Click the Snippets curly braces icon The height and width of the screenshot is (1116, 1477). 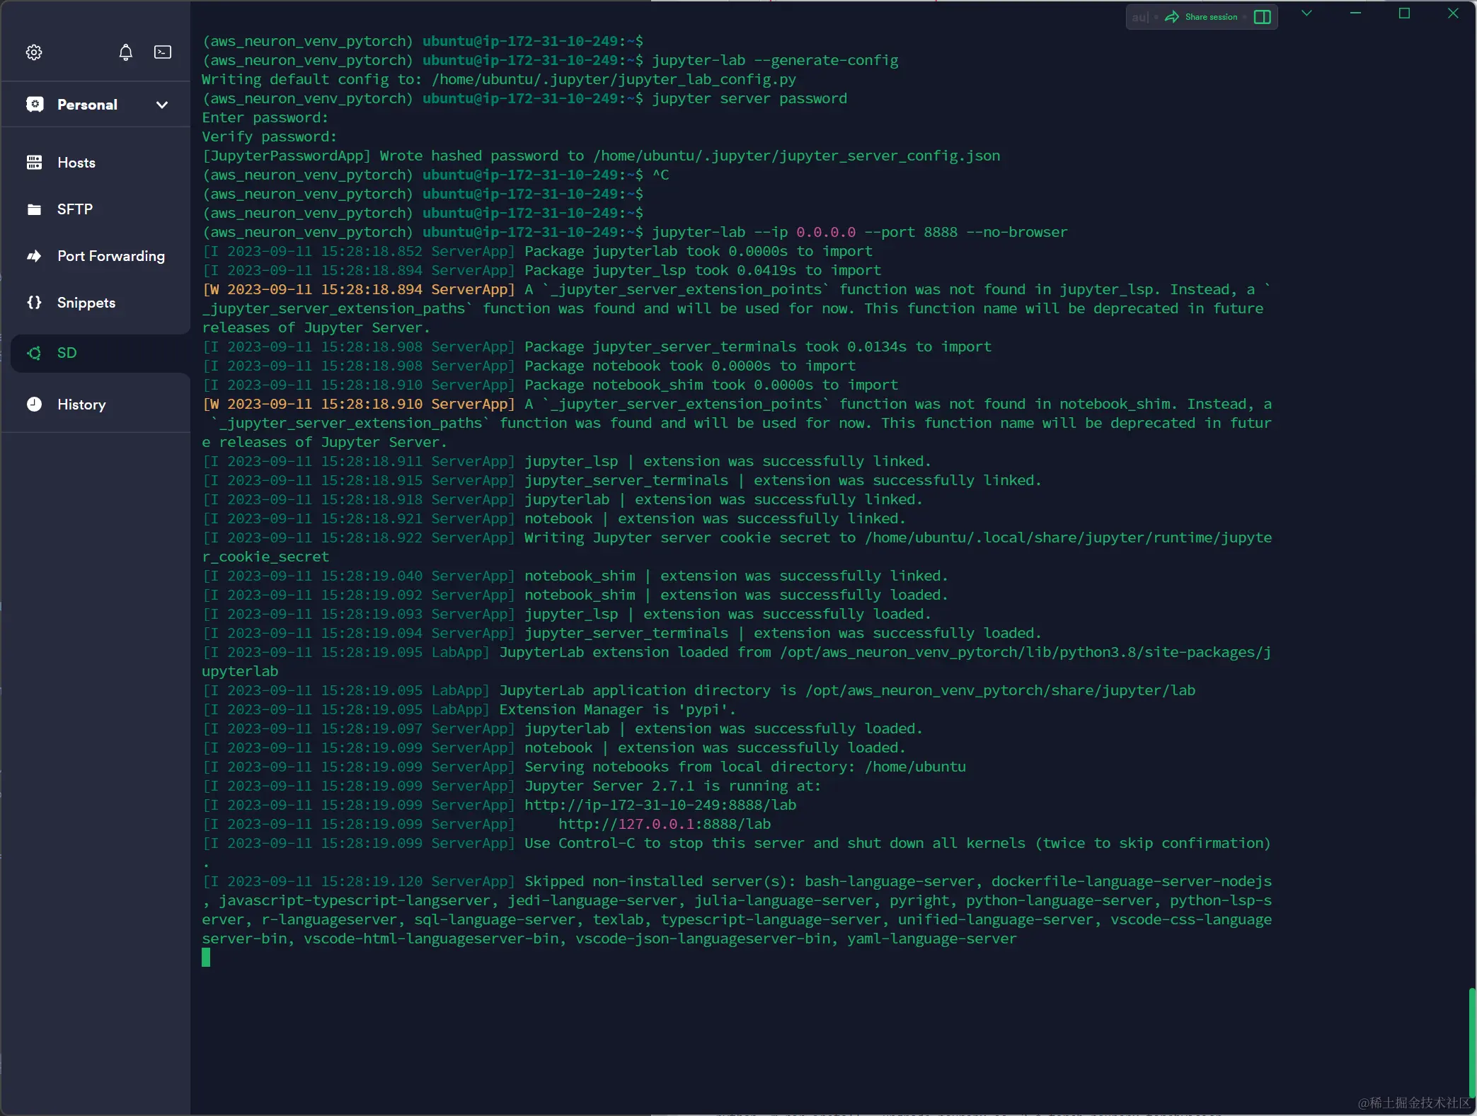(34, 303)
